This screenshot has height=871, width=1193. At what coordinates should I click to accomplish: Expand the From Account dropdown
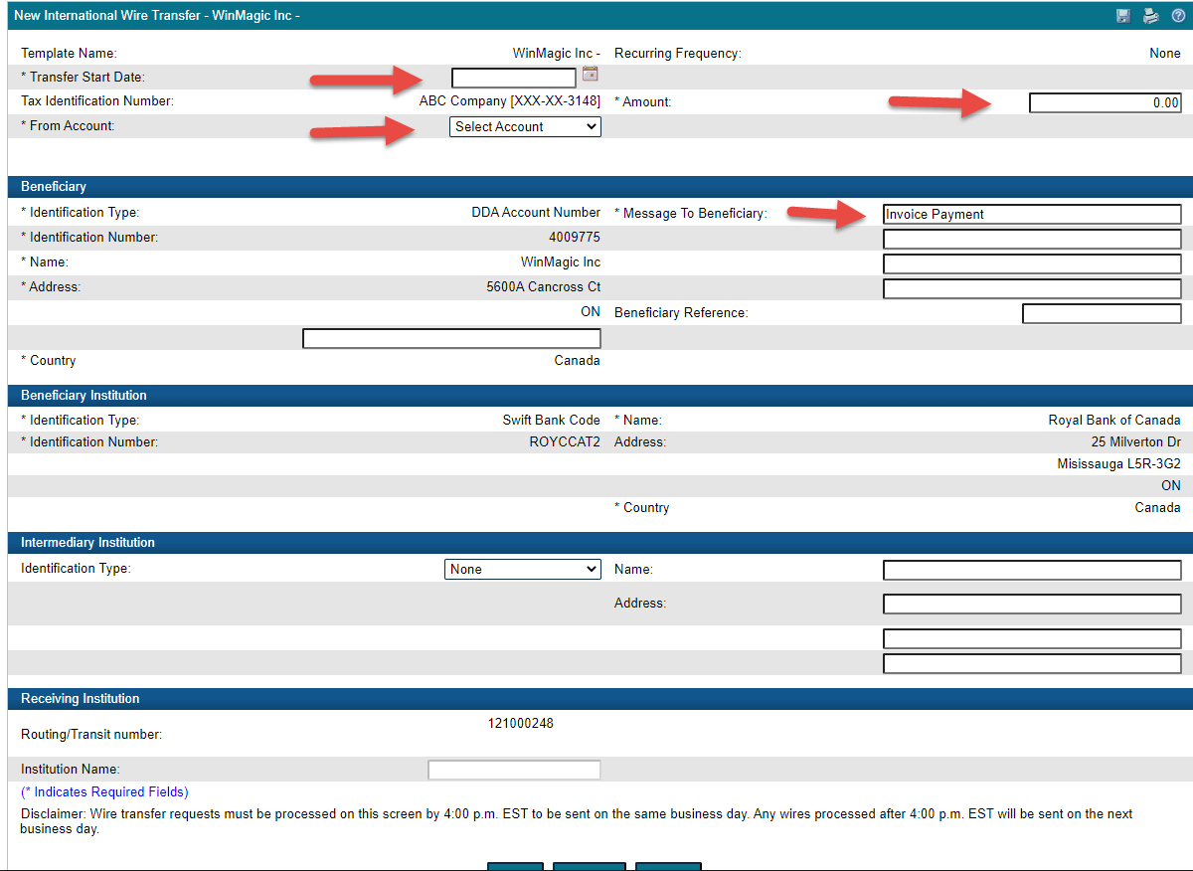525,126
